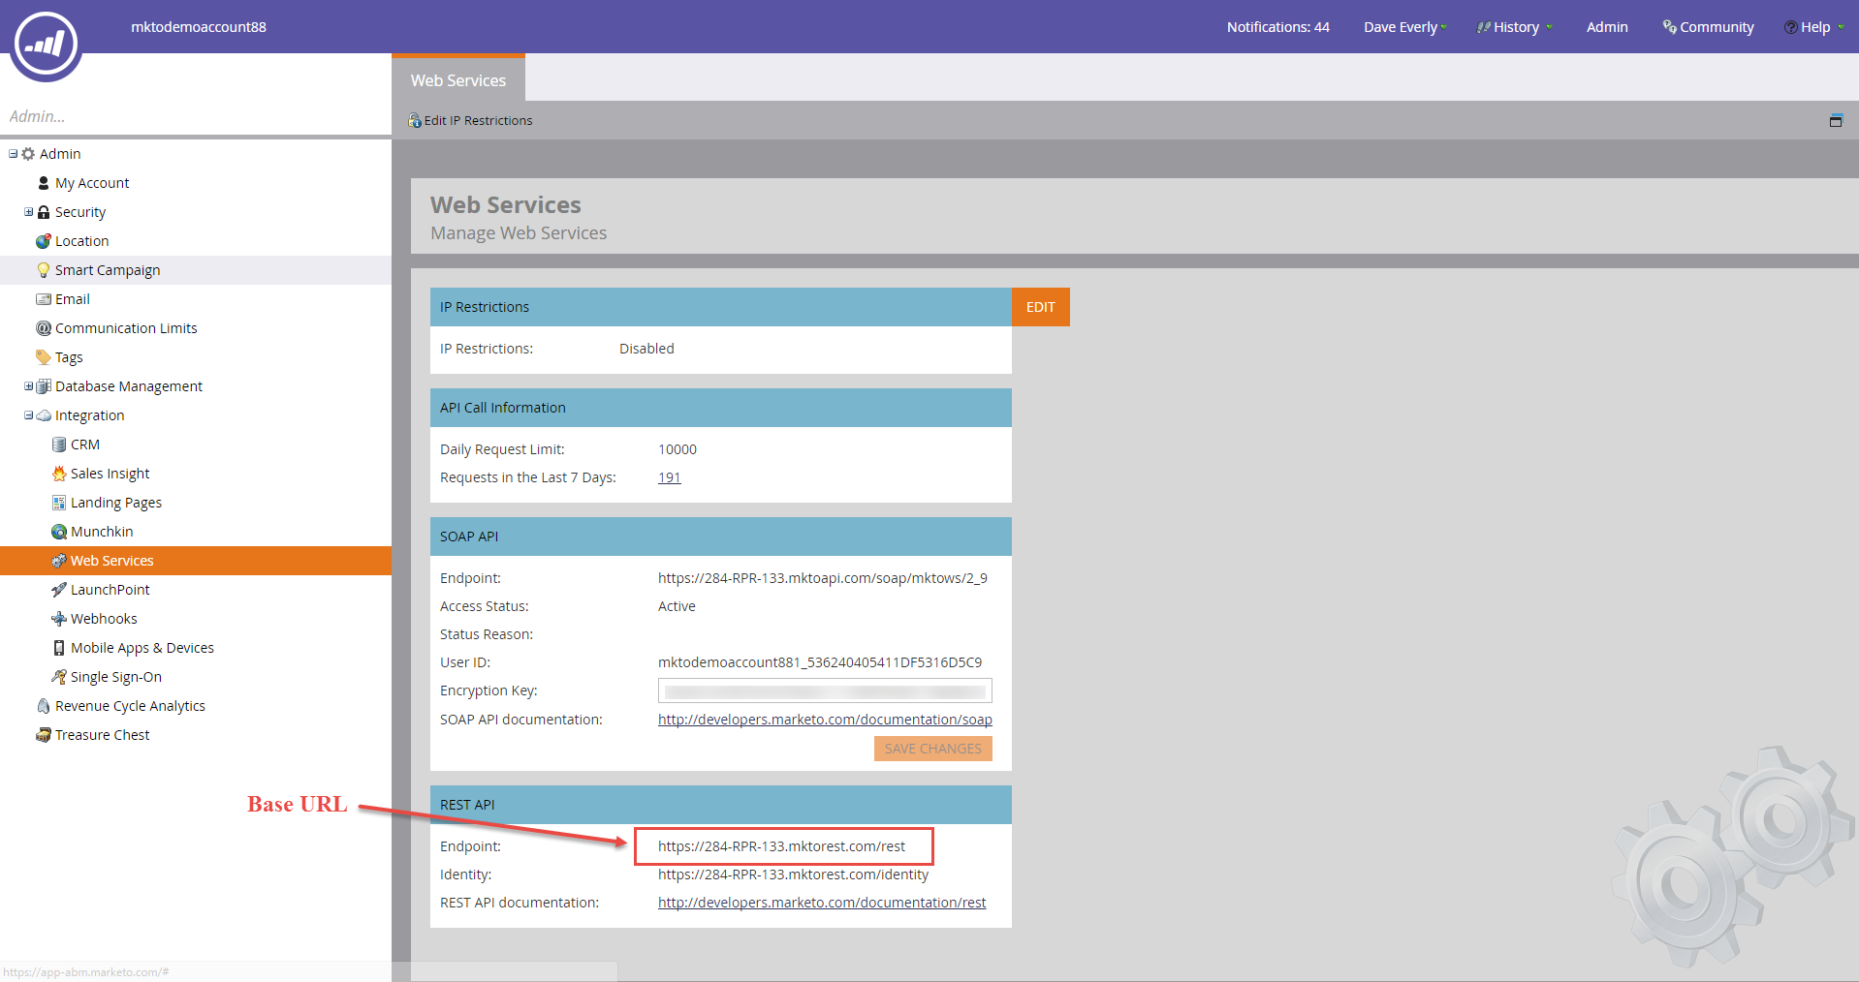Expand the Security tree node
Image resolution: width=1859 pixels, height=982 pixels.
click(29, 212)
